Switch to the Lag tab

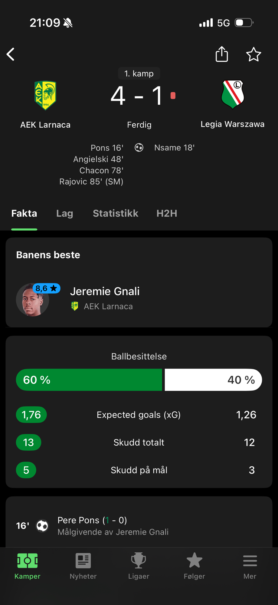[65, 214]
